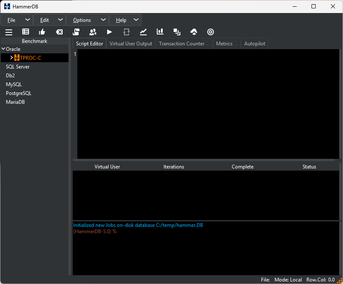Expand the File menu dropdown arrow
This screenshot has width=343, height=284.
(x=28, y=20)
